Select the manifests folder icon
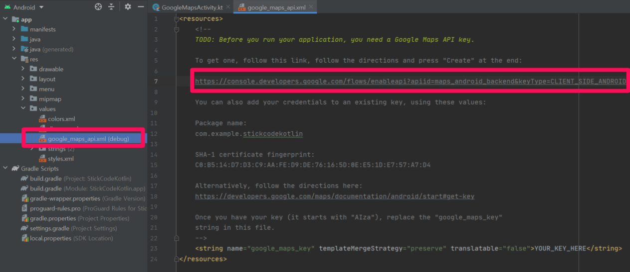The image size is (630, 272). [x=24, y=29]
